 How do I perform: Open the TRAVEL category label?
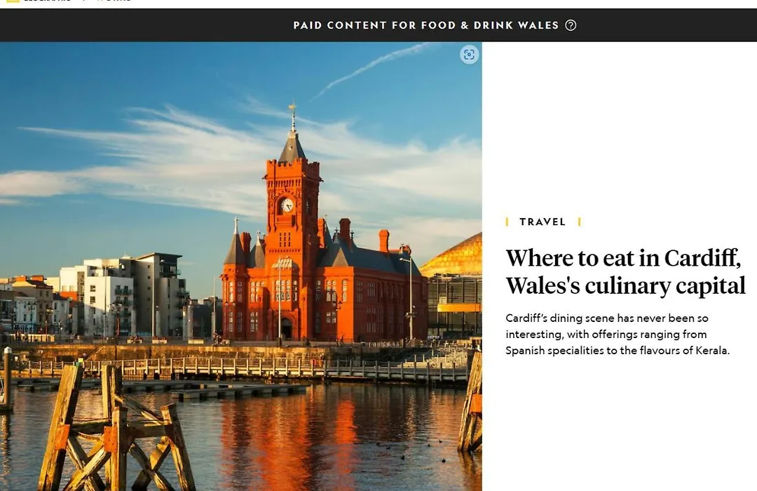pyautogui.click(x=543, y=222)
